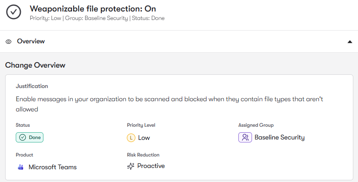Click the Done status checkmark icon
This screenshot has height=182, width=358.
(23, 137)
